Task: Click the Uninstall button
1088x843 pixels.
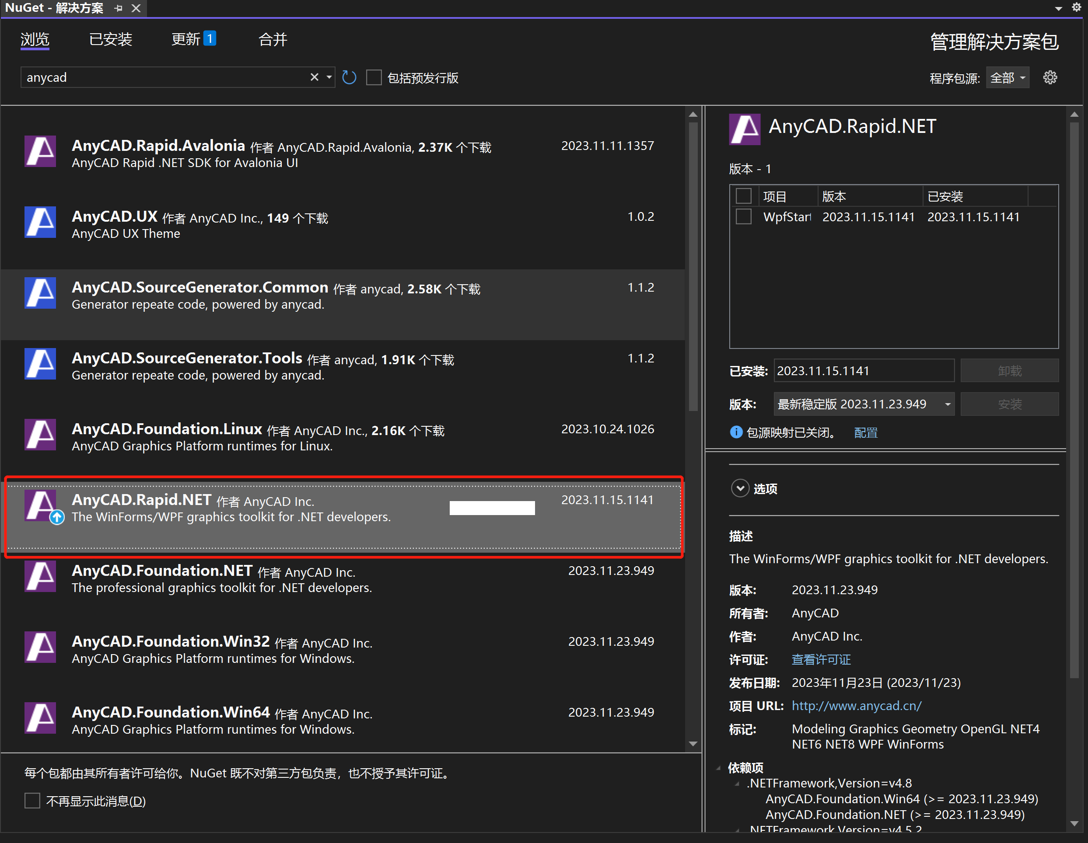Action: pos(1009,370)
